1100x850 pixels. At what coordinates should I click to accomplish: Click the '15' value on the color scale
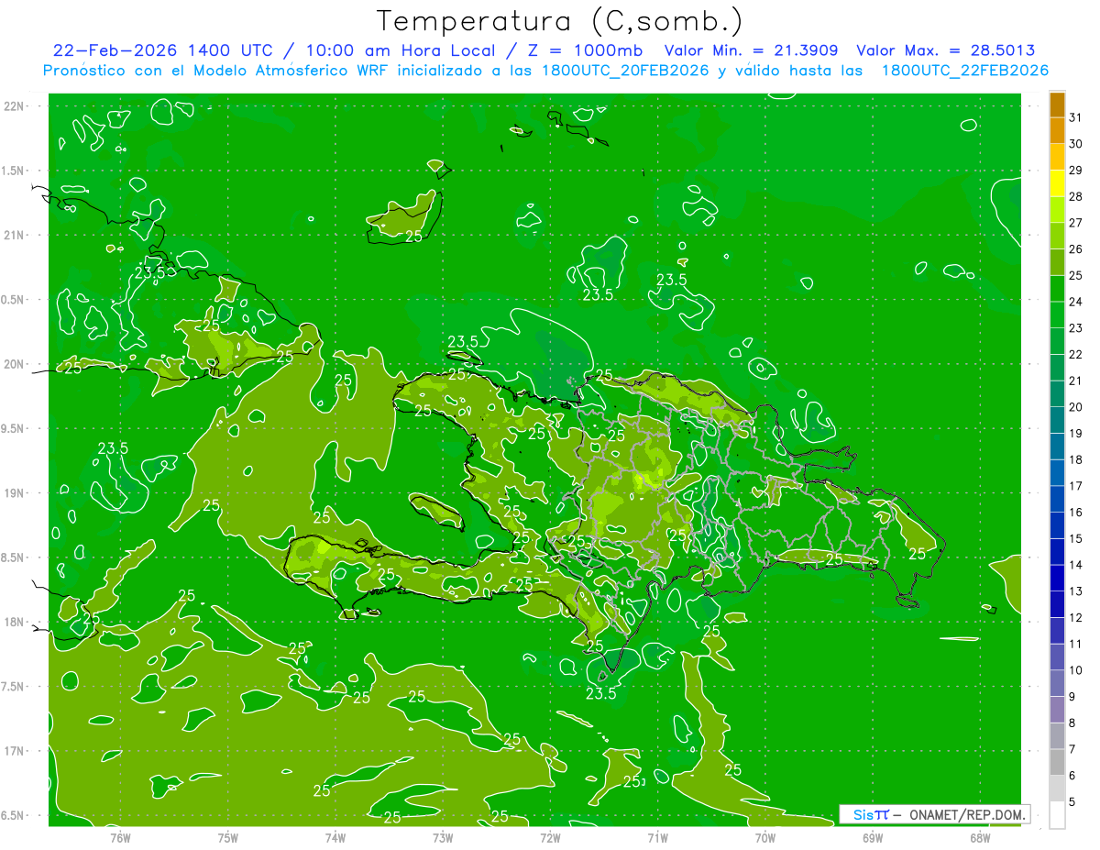tap(1076, 538)
